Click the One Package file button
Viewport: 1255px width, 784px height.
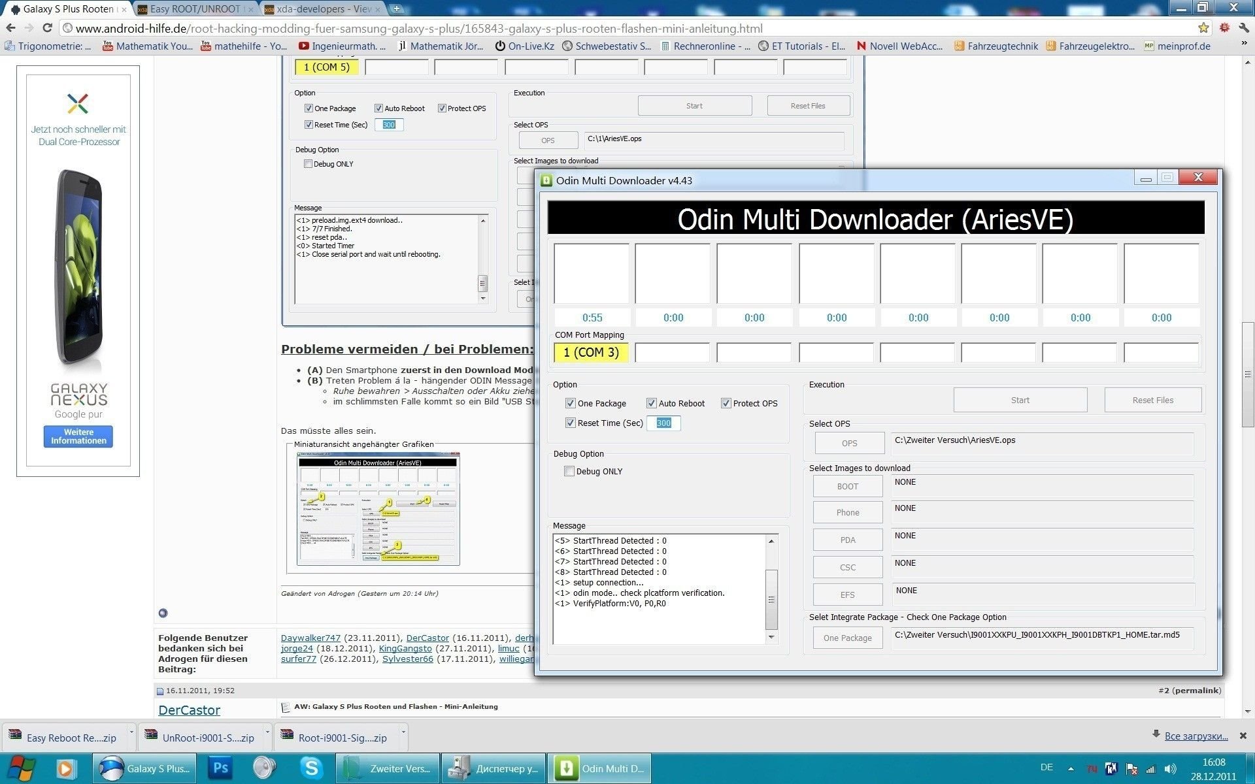[847, 638]
